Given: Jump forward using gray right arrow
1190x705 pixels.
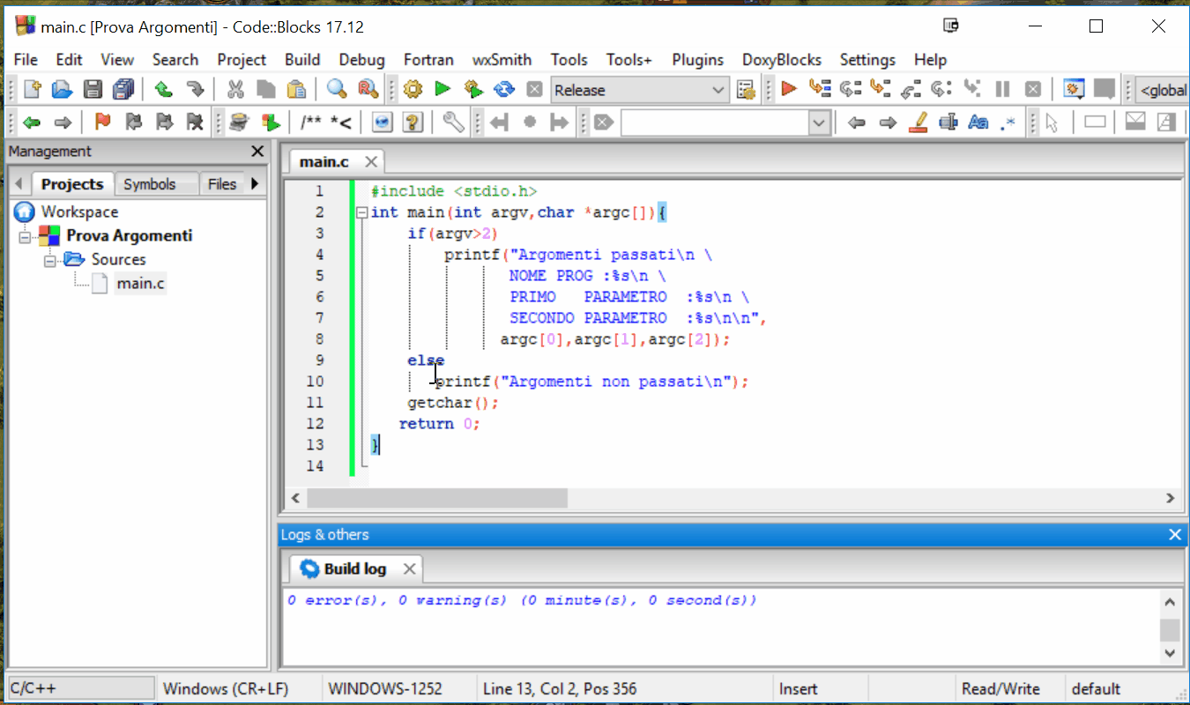Looking at the screenshot, I should coord(63,122).
